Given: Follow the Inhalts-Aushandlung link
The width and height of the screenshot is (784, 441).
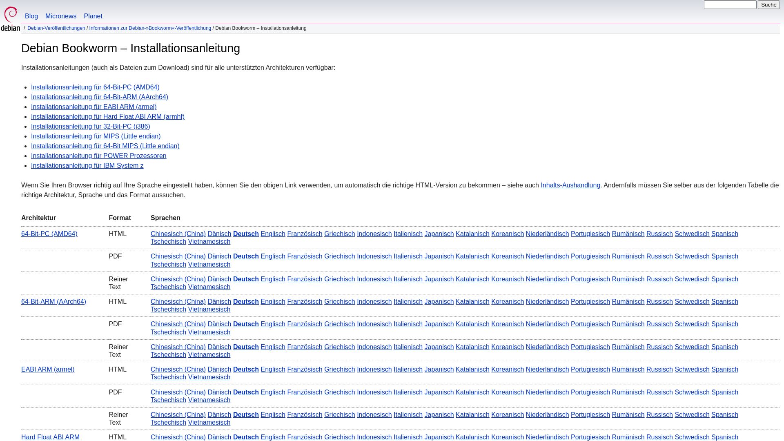Looking at the screenshot, I should pyautogui.click(x=570, y=185).
